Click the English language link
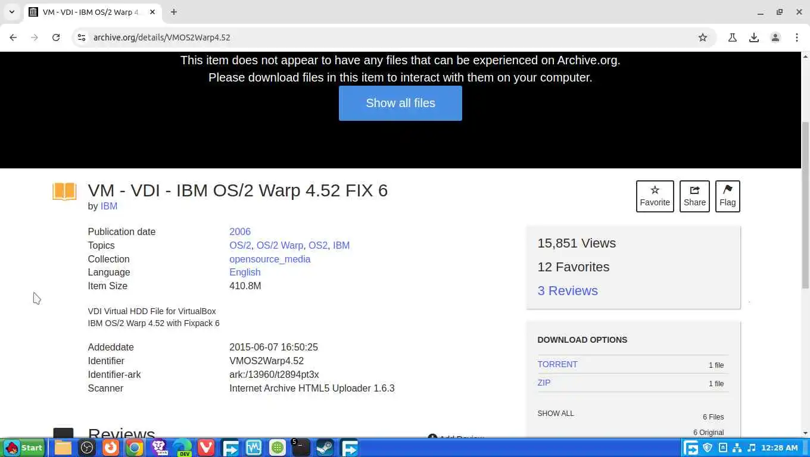810x457 pixels. pos(245,272)
